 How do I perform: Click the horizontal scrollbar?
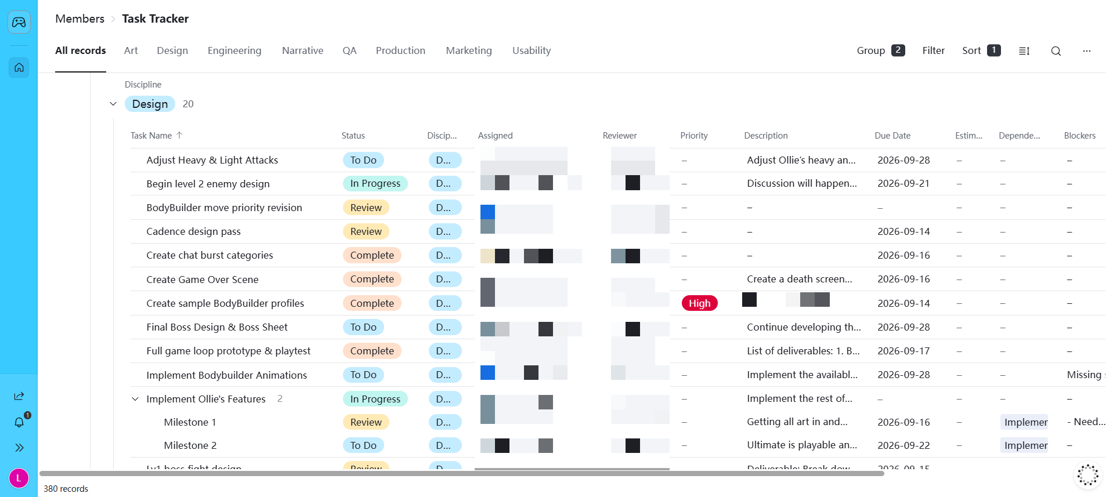pyautogui.click(x=461, y=473)
